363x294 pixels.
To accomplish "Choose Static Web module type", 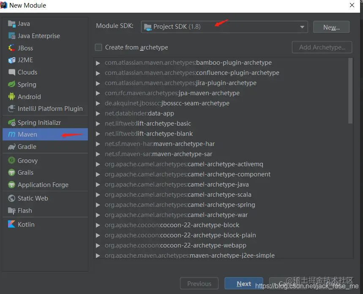I will [45, 198].
